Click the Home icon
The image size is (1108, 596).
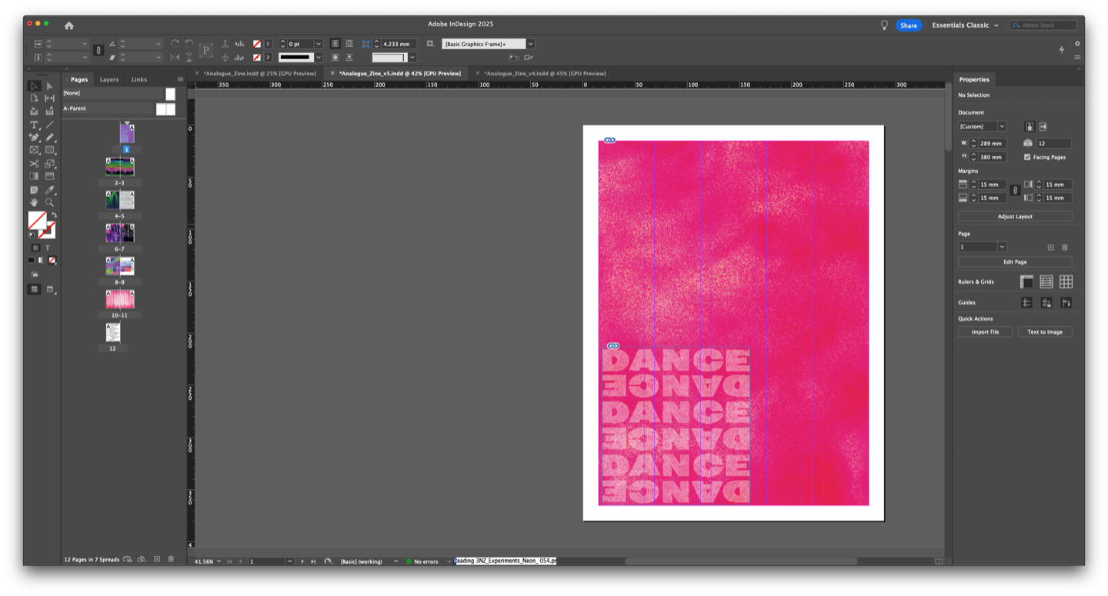(x=68, y=25)
